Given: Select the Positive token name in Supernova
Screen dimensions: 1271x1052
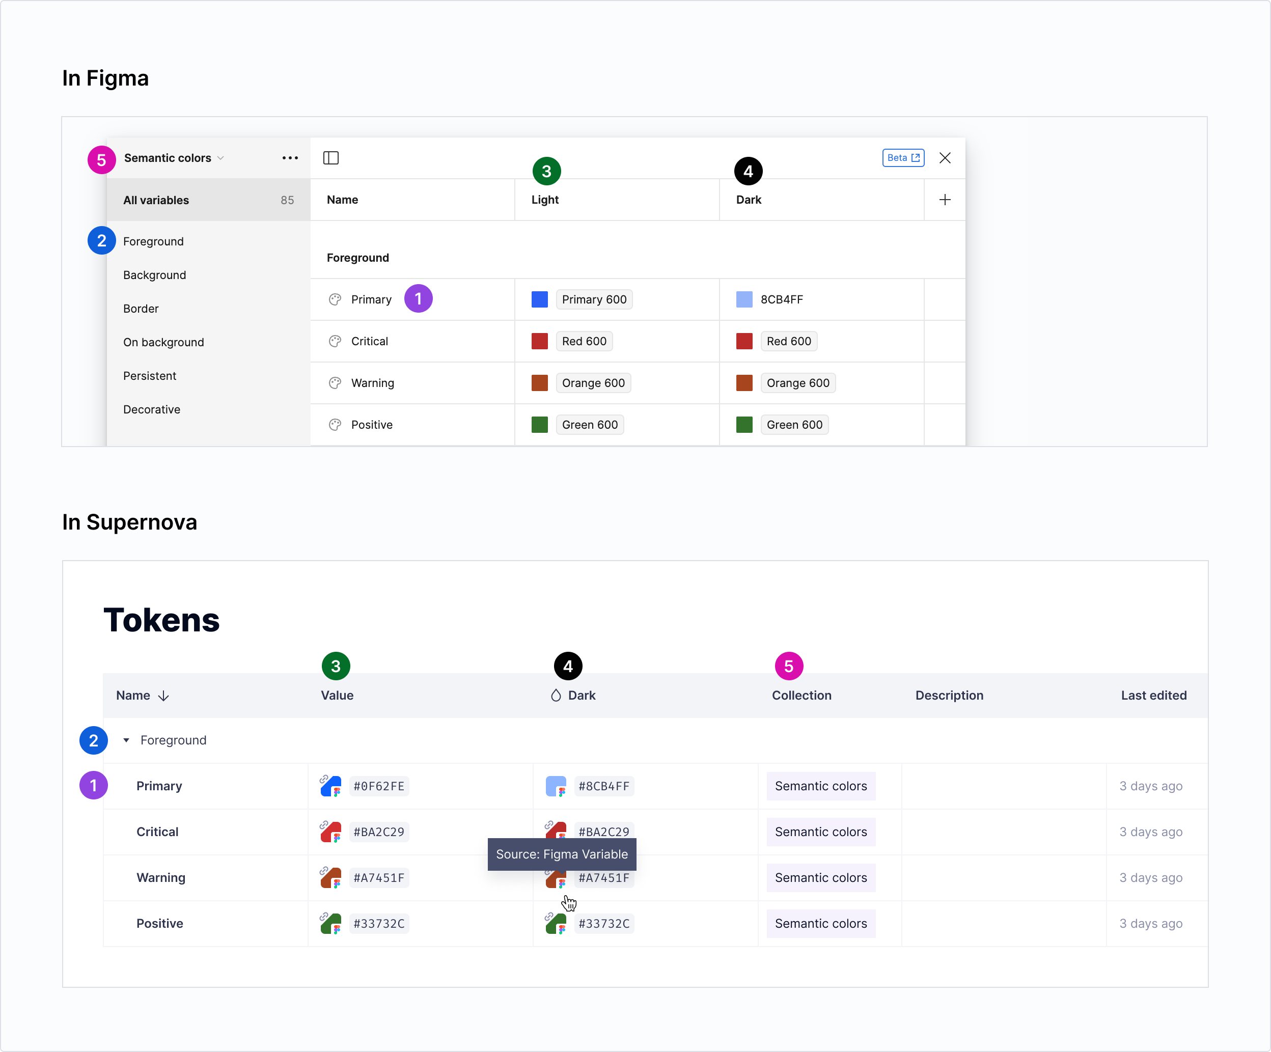Looking at the screenshot, I should tap(159, 924).
